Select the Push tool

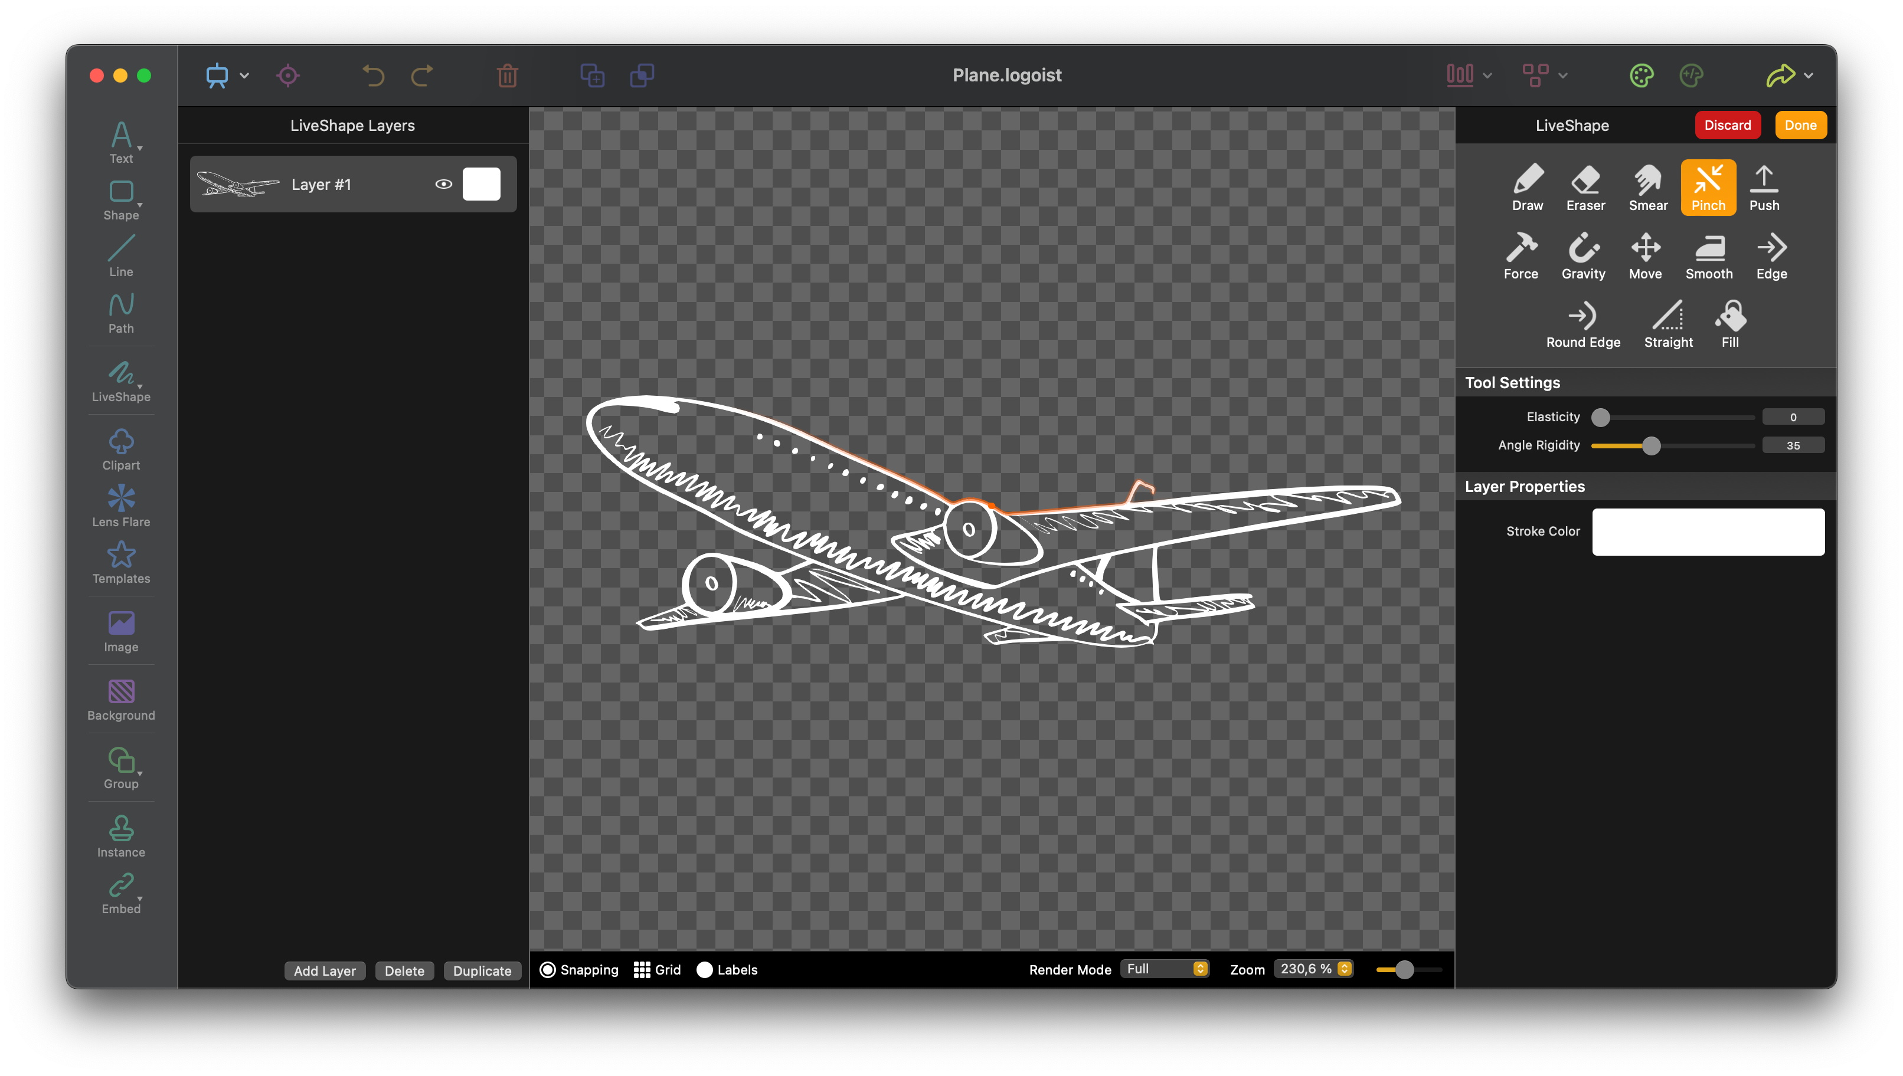1763,188
